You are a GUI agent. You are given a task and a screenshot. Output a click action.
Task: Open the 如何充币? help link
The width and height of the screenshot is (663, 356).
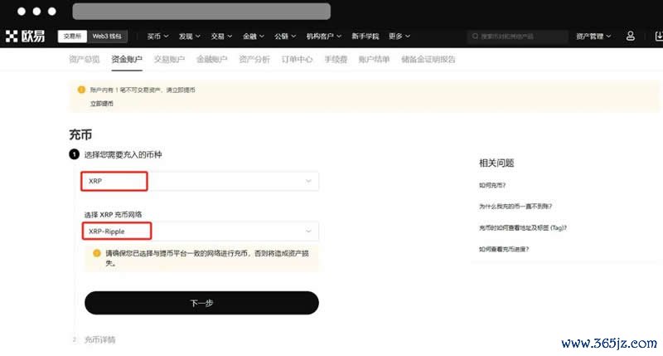[492, 185]
